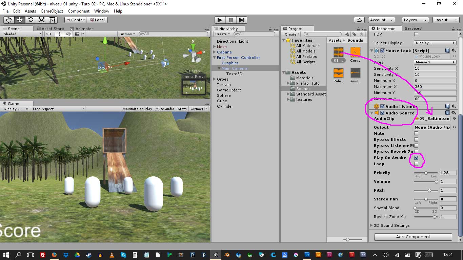This screenshot has height=260, width=463.
Task: Click the Pause button
Action: click(x=231, y=20)
